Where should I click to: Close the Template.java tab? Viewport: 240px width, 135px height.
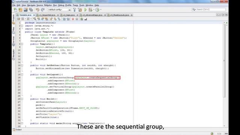34,15
